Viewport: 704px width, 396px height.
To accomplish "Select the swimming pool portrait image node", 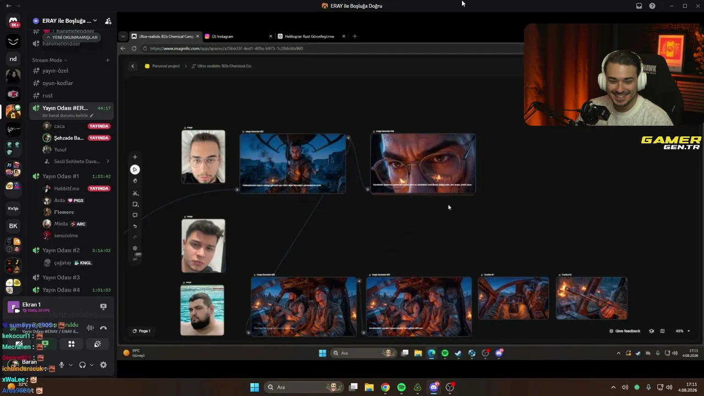I will [202, 310].
